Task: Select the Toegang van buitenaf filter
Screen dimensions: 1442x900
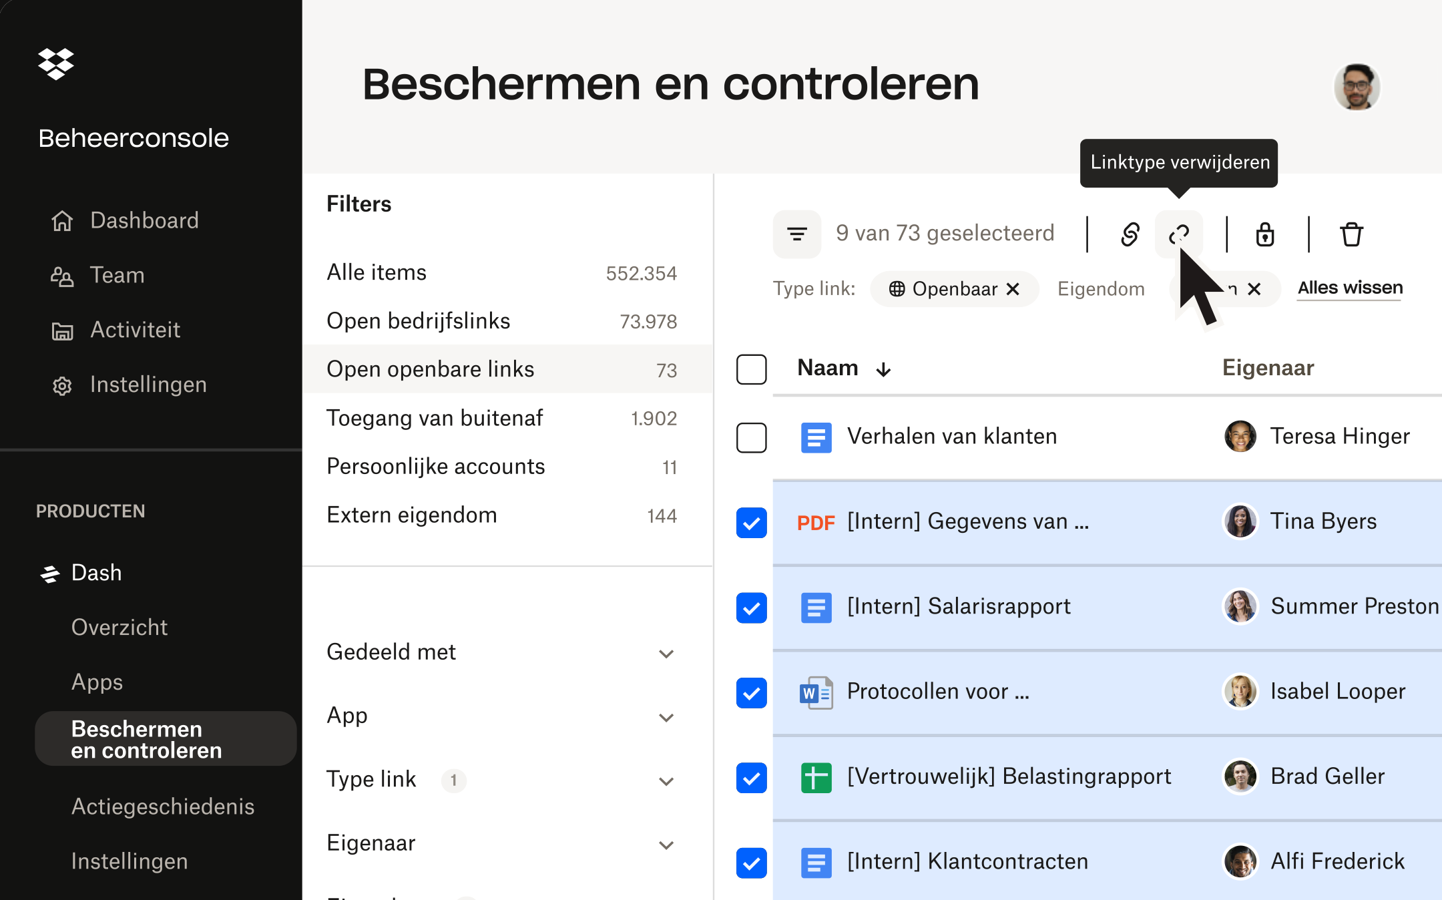Action: point(508,418)
